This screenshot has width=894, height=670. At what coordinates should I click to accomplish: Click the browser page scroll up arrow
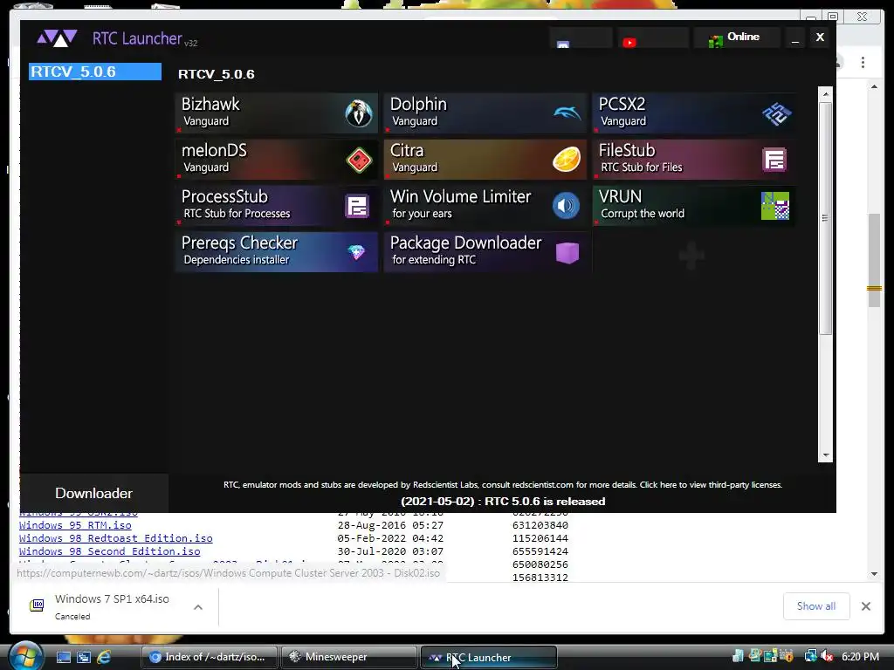[874, 86]
